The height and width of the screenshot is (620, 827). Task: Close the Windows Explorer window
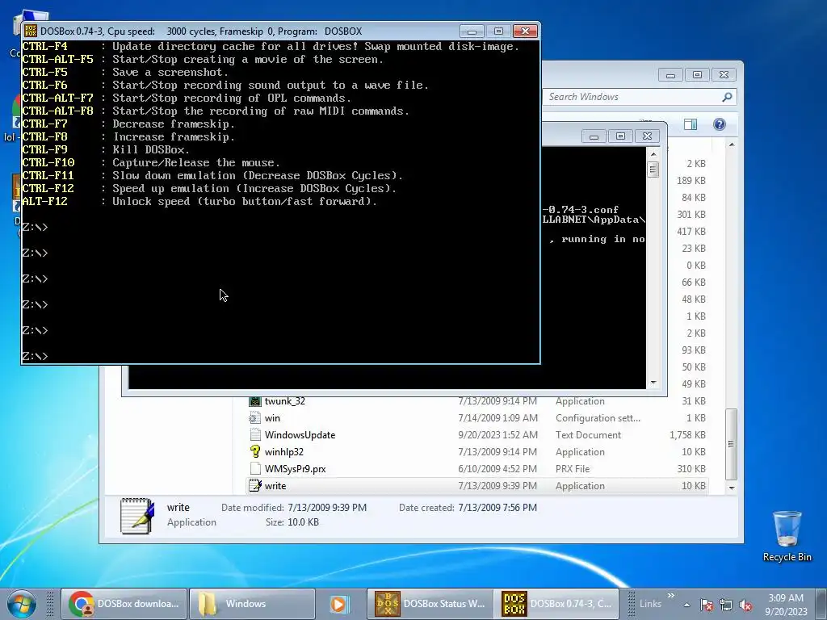coord(724,75)
